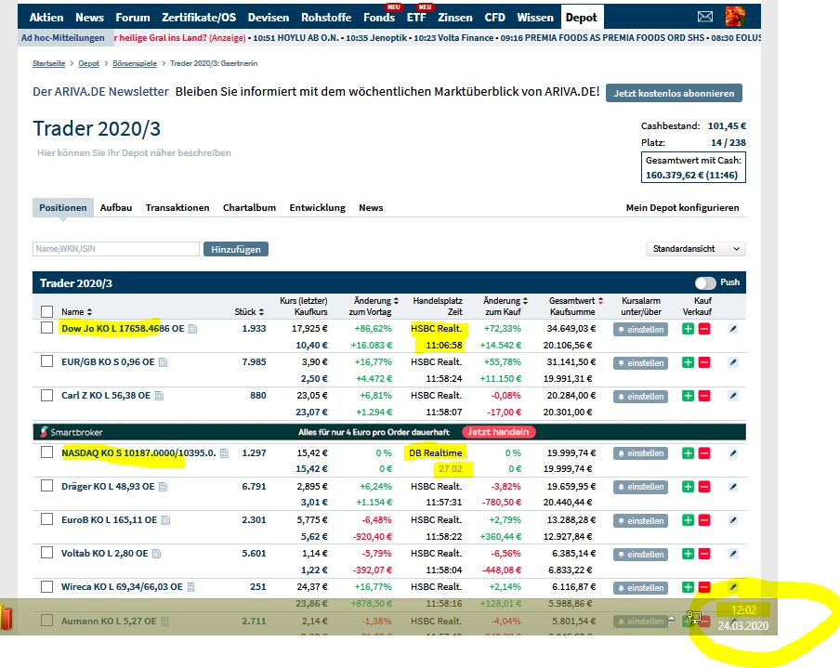Click red sell minus for NASDAQ KO
840x668 pixels.
(704, 453)
